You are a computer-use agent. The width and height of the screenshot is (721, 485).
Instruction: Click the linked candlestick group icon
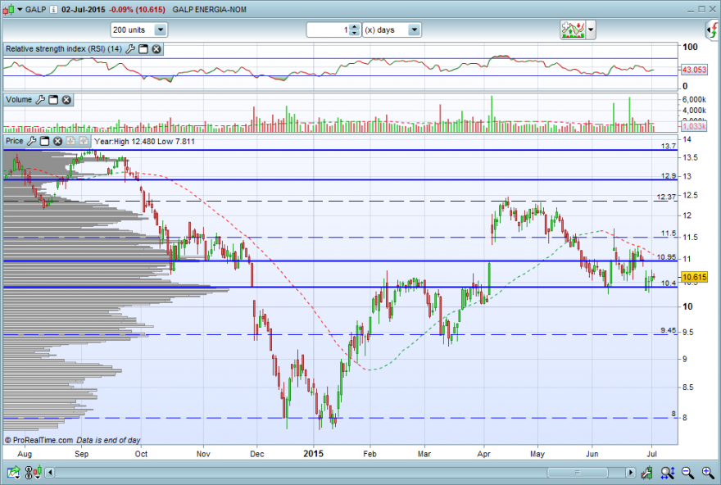tap(34, 472)
